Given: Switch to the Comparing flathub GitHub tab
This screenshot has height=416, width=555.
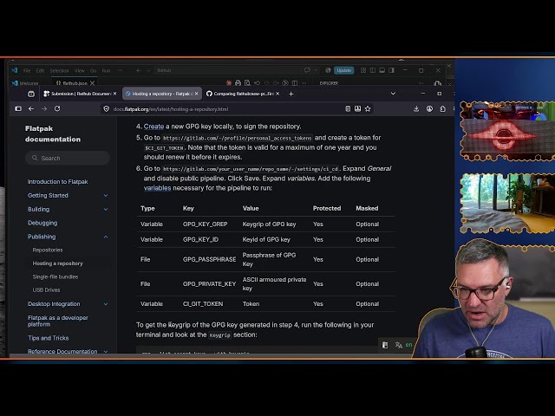Looking at the screenshot, I should point(243,94).
